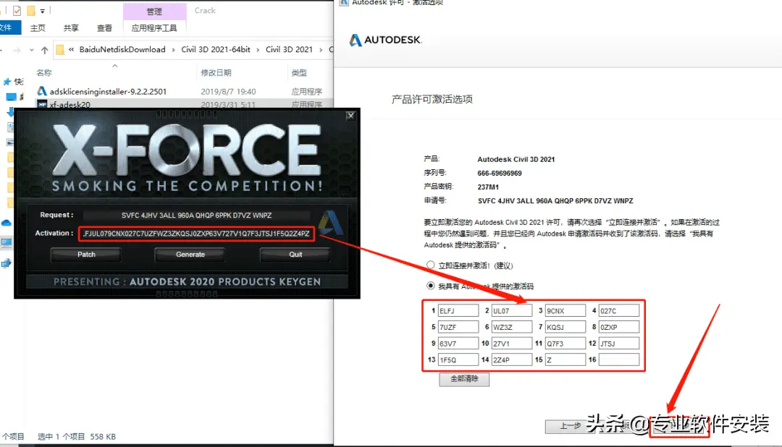Click the Forward navigation arrow in Explorer
The height and width of the screenshot is (447, 782).
pyautogui.click(x=17, y=50)
